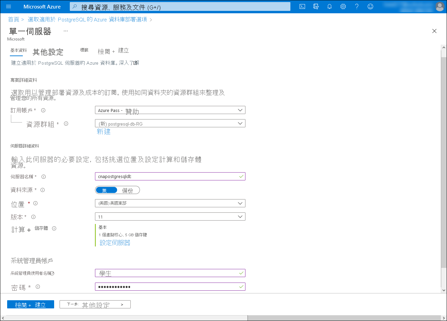Switch to the 其他設定 tab
447x321 pixels.
48,52
